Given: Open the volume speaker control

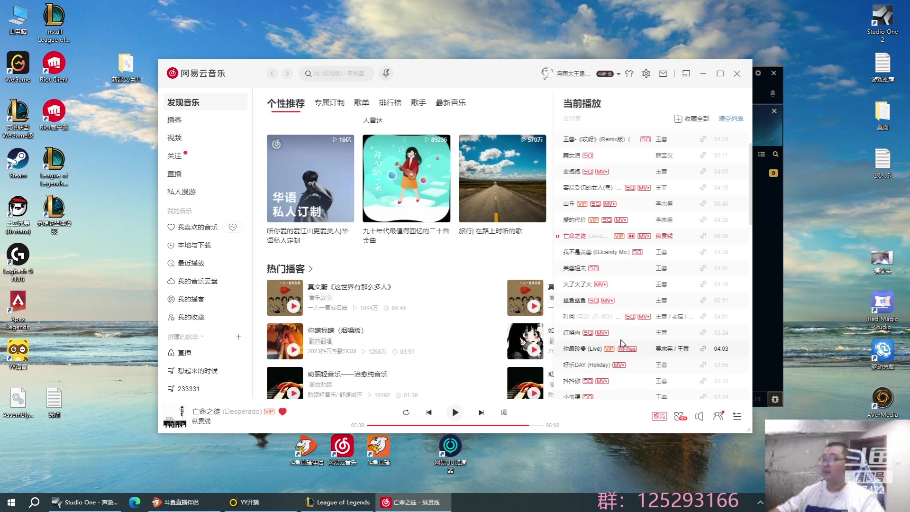Looking at the screenshot, I should [x=699, y=416].
